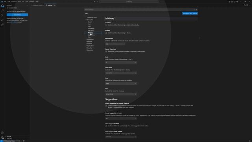252x142 pixels.
Task: Open the Extensions view
Action: (2, 25)
